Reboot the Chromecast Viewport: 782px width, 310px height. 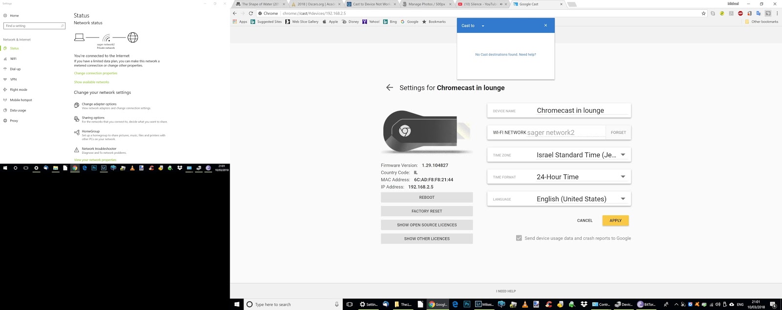427,197
